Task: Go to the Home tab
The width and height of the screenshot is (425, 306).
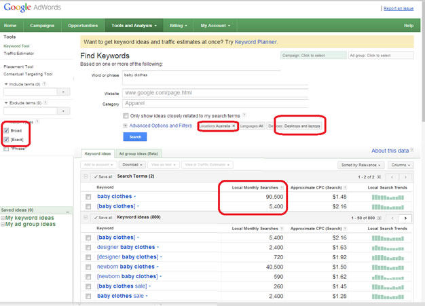Action: [10, 26]
